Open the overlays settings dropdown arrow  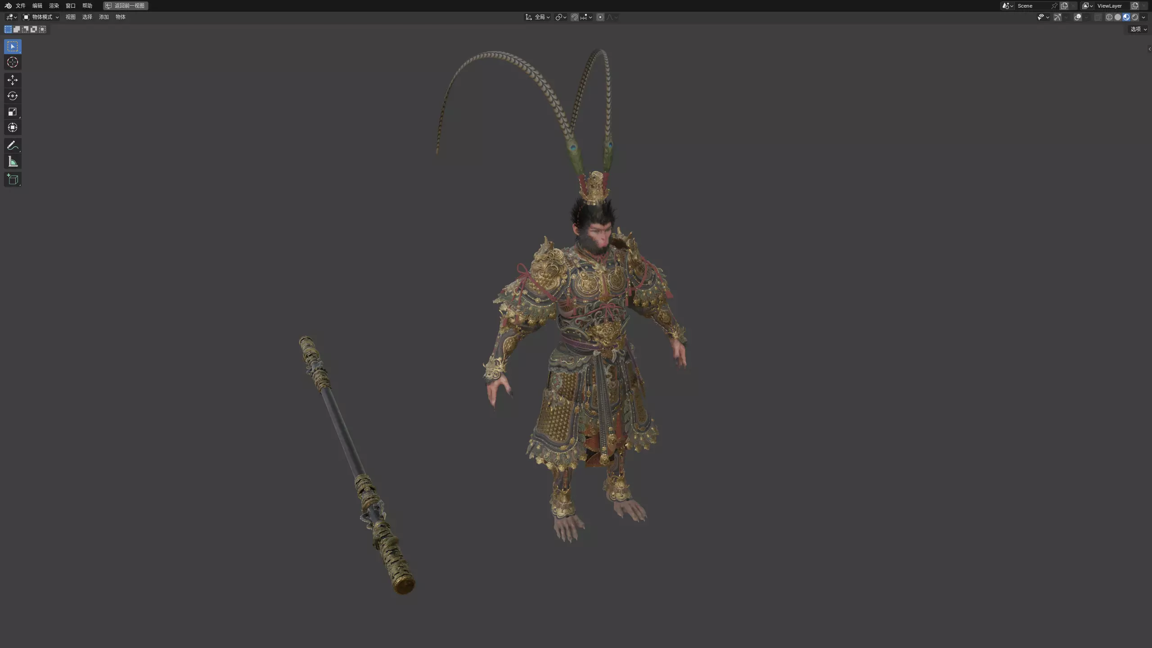[1086, 17]
